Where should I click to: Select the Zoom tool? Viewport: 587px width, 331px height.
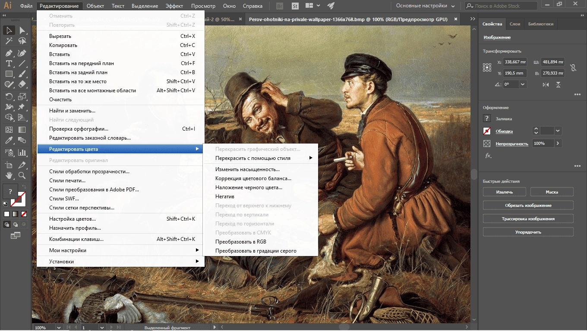22,175
